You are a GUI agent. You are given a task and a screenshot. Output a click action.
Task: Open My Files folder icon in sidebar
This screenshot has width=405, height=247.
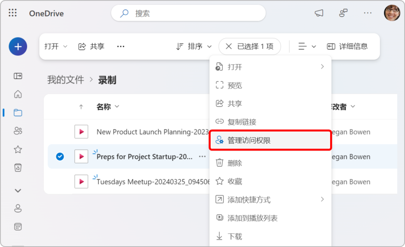coord(18,112)
